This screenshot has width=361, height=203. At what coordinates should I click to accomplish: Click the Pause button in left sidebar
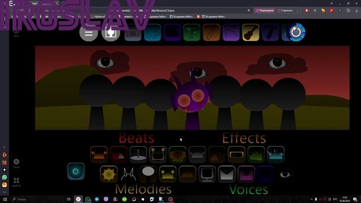pos(16,163)
